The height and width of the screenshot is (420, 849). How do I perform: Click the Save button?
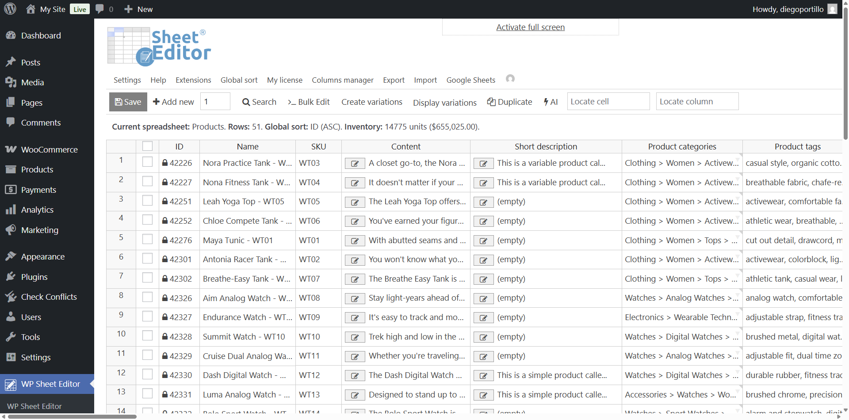(128, 102)
